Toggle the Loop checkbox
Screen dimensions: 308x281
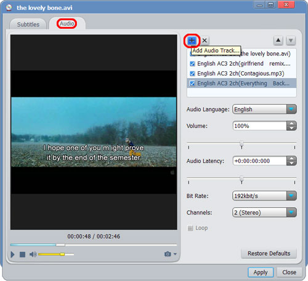click(x=190, y=228)
